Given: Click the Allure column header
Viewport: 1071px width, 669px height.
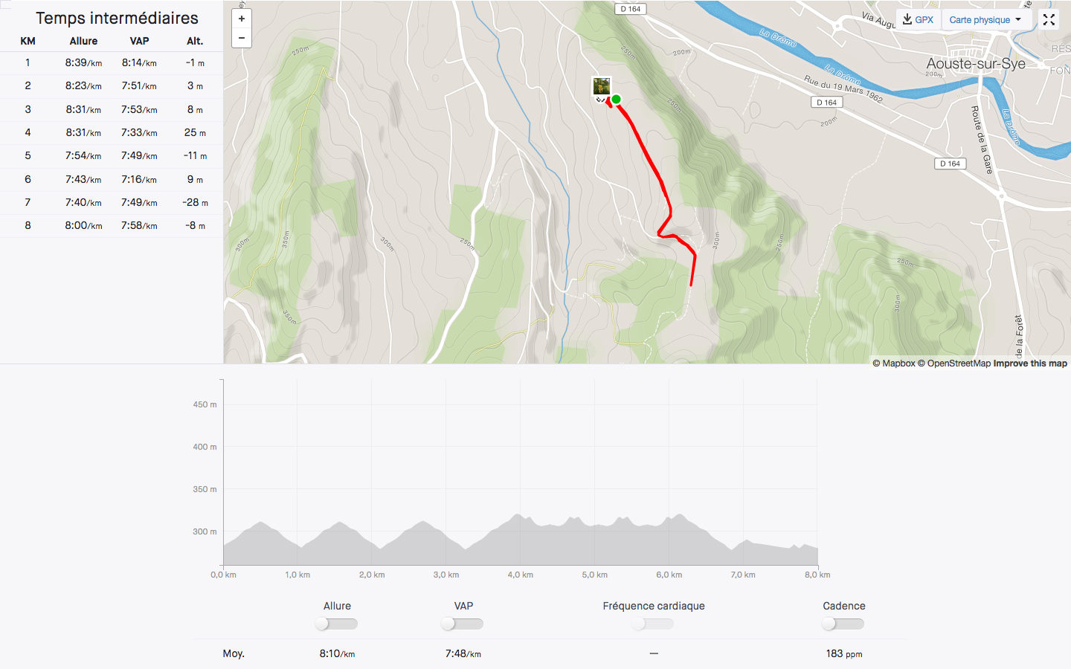Looking at the screenshot, I should 83,41.
